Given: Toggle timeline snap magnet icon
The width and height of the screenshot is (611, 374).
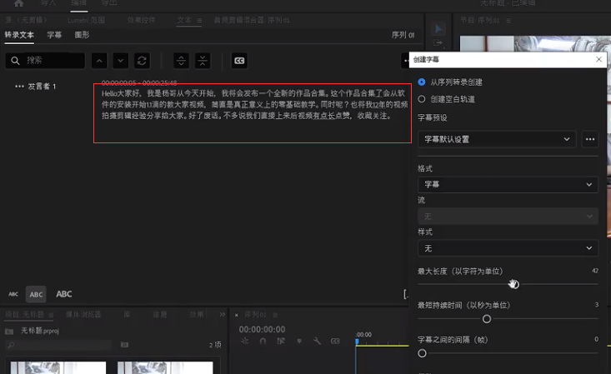Looking at the screenshot, I should [x=263, y=341].
